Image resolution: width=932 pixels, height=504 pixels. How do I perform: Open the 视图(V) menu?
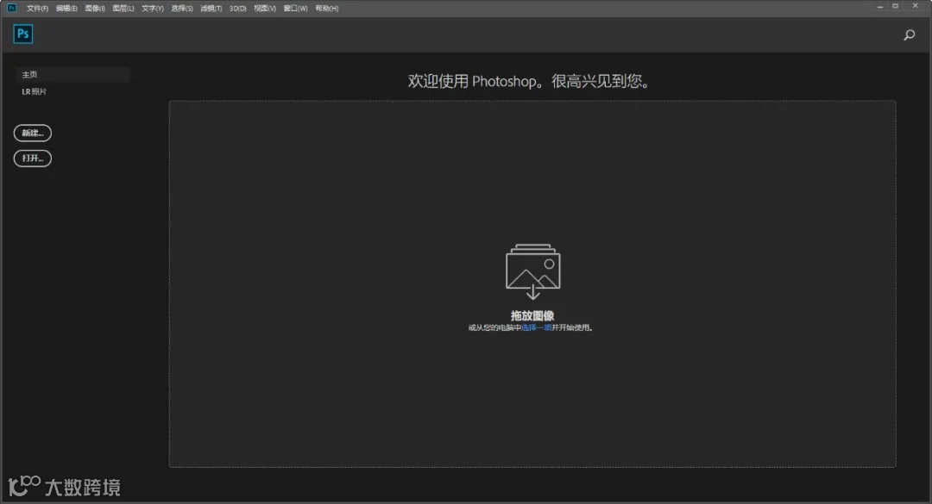[x=265, y=9]
